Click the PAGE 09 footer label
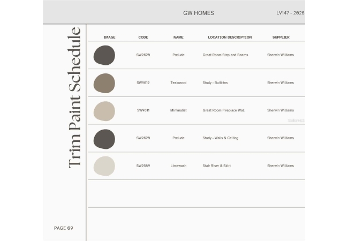The height and width of the screenshot is (241, 348). 63,228
